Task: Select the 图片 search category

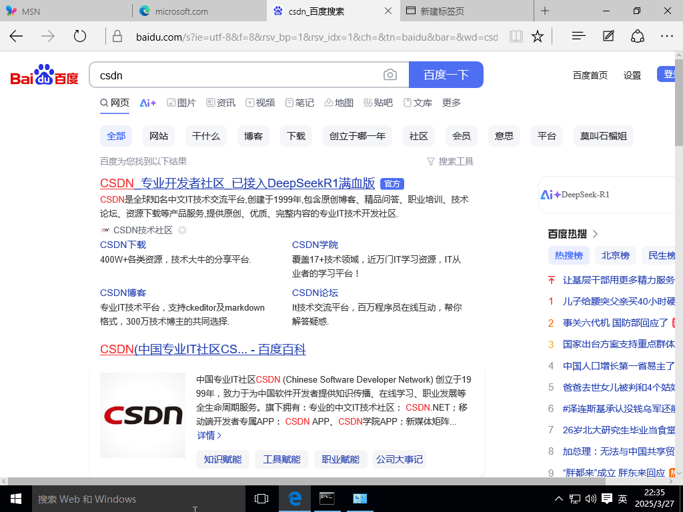Action: pyautogui.click(x=181, y=103)
